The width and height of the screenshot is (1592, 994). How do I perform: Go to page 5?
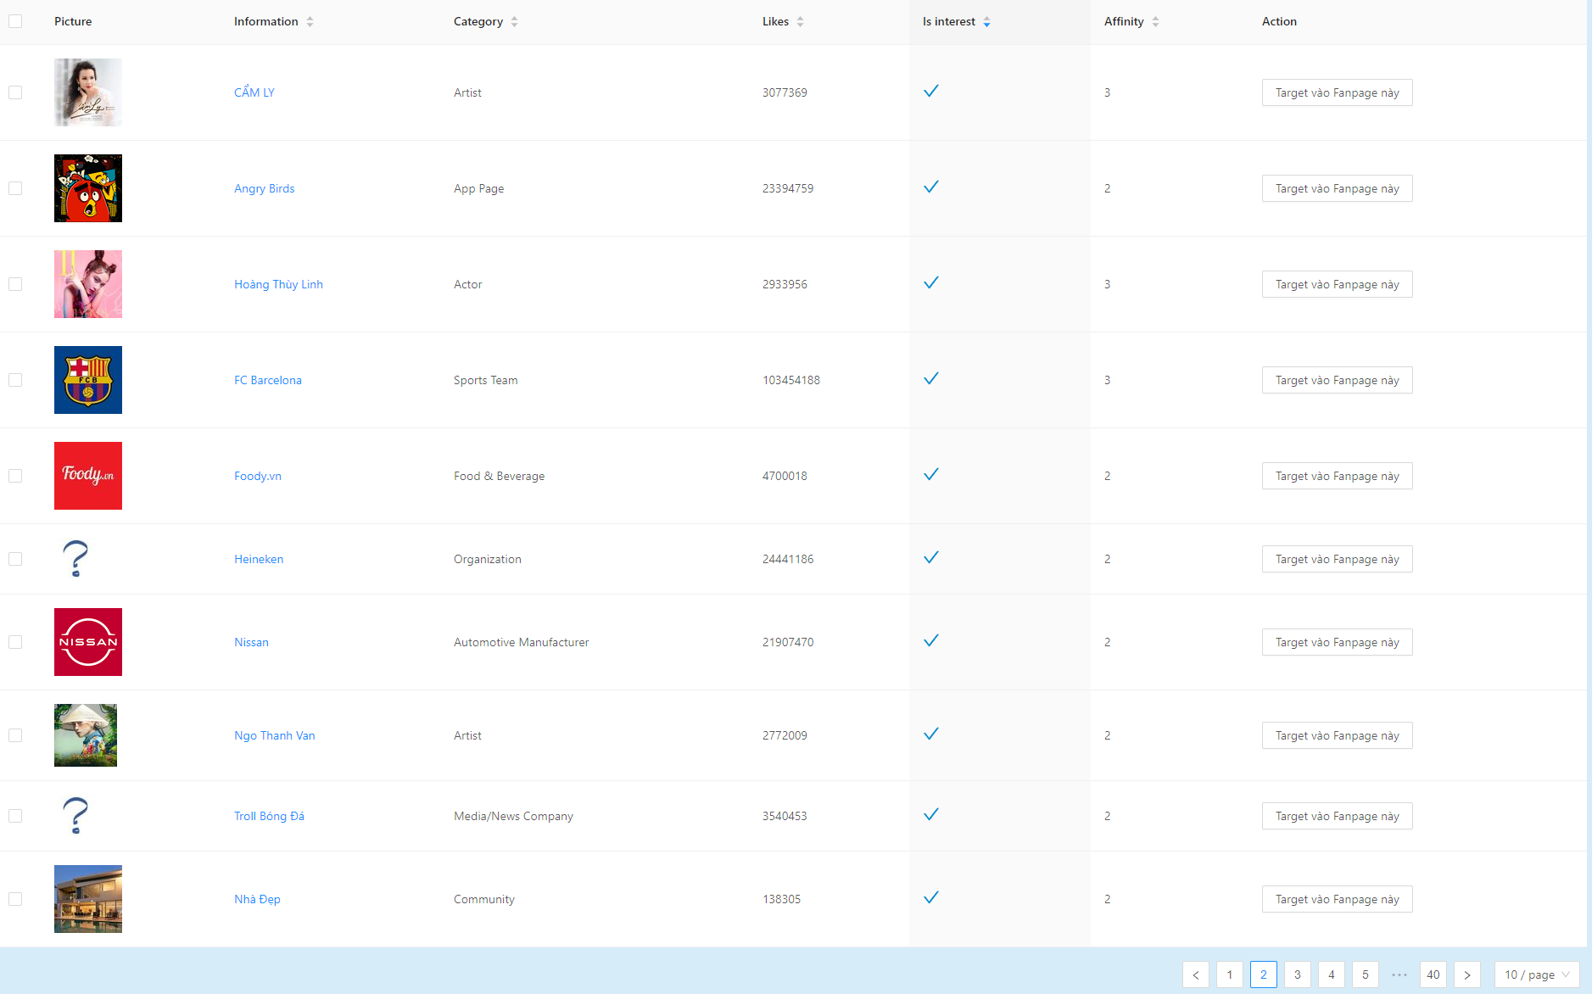(1366, 974)
